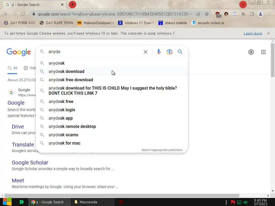Open the striped flag extension icon
Screen dimensions: 275x206
(x=235, y=14)
